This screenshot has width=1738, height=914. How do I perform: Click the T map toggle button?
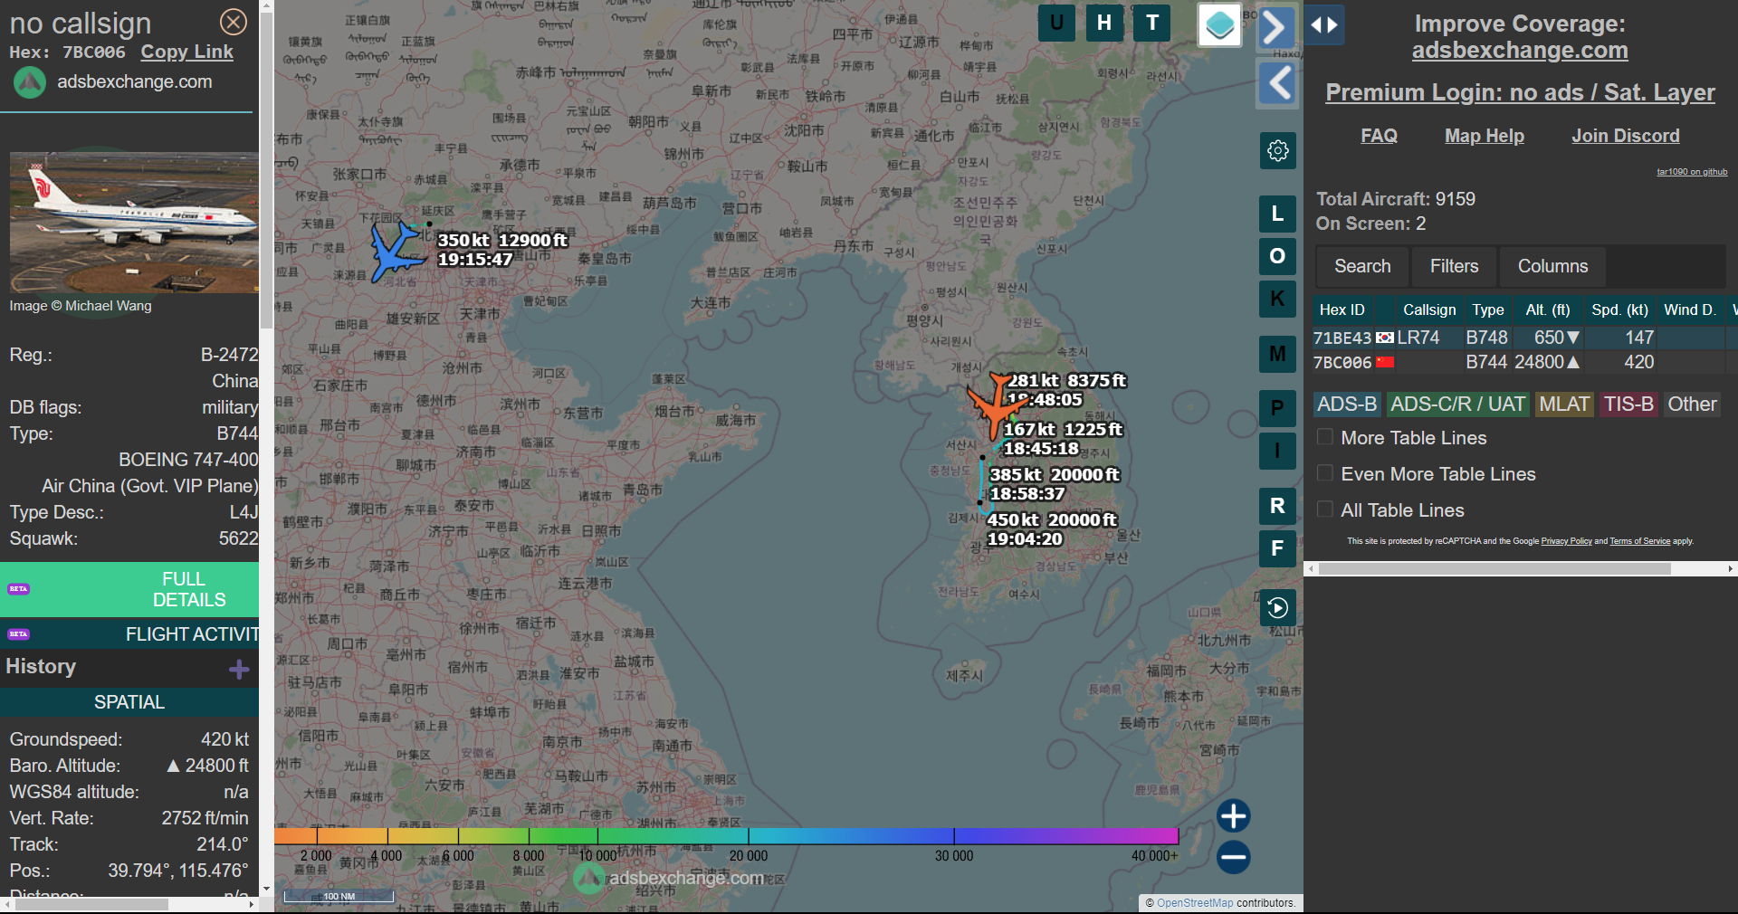coord(1152,23)
